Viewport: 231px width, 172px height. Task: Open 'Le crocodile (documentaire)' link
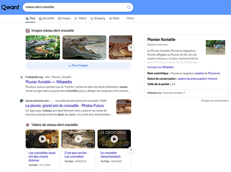click(x=110, y=155)
